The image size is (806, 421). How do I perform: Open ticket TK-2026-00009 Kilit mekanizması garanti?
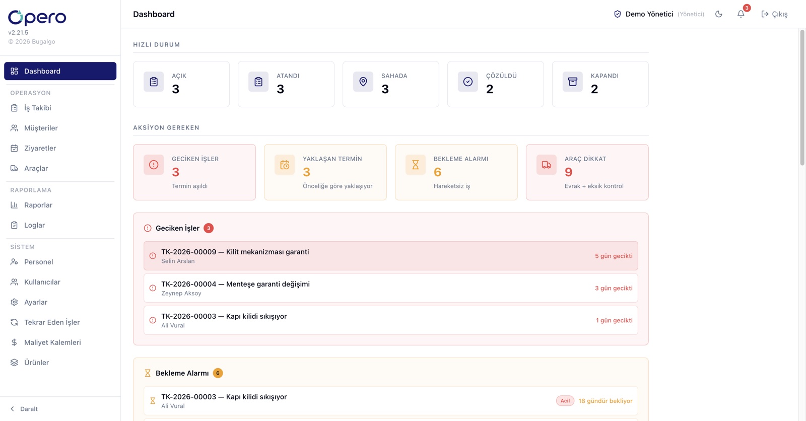391,256
